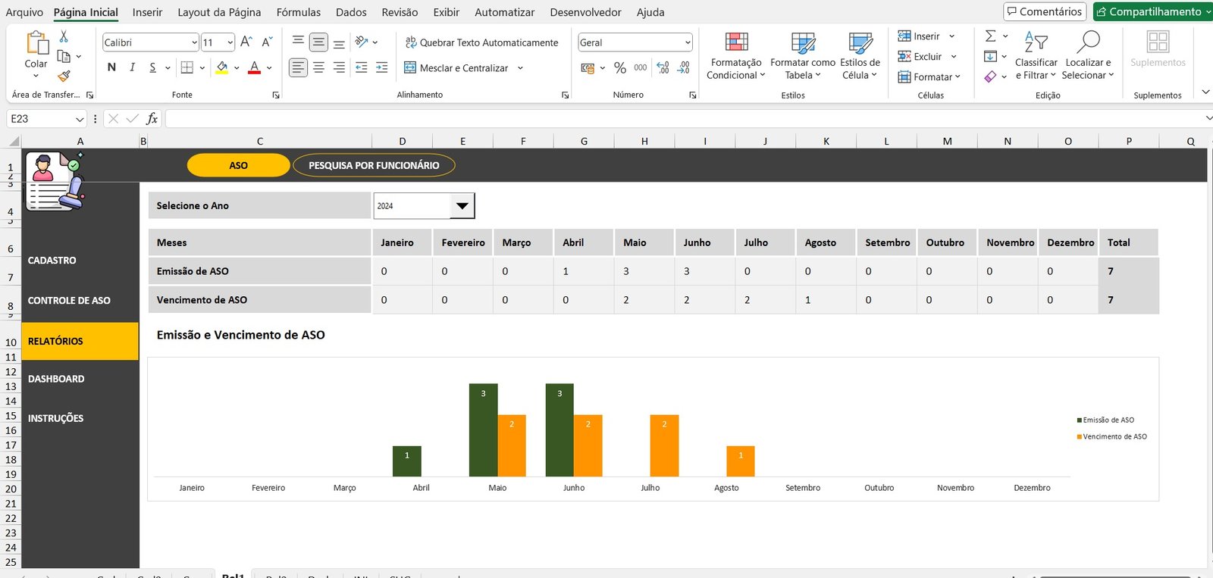The image size is (1213, 578).
Task: Open Formatação Condicional menu
Action: 736,55
